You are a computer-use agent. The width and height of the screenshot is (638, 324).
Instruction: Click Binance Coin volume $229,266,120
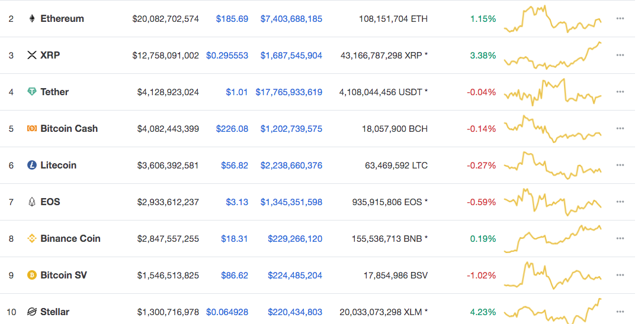point(295,239)
